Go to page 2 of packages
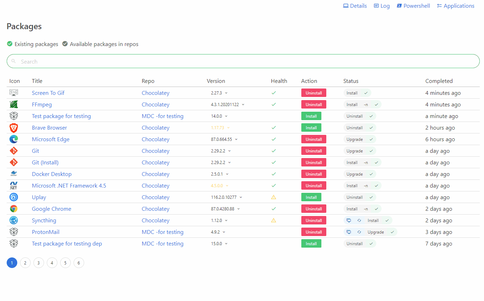484x301 pixels. tap(25, 263)
